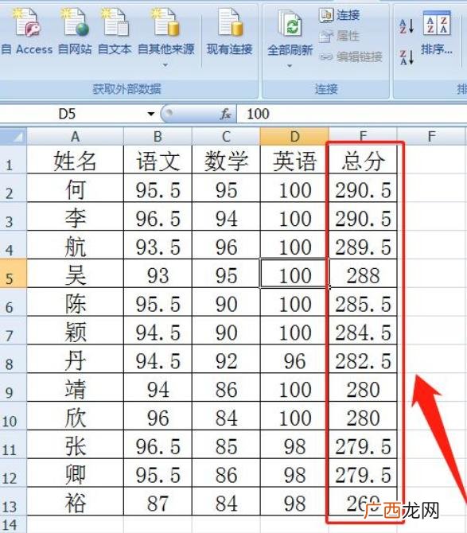Import data from text file (自文本)
This screenshot has height=533, width=467.
(x=115, y=33)
